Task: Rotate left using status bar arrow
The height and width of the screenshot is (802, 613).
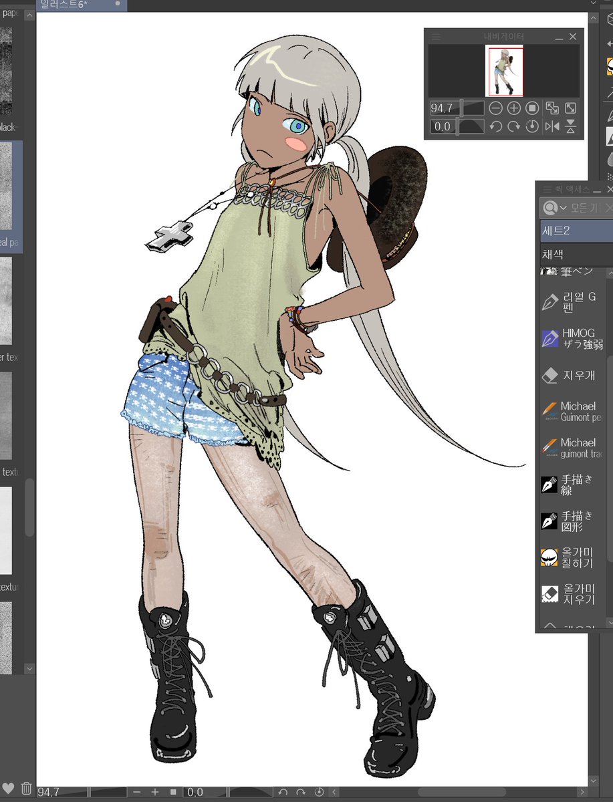Action: (x=283, y=792)
